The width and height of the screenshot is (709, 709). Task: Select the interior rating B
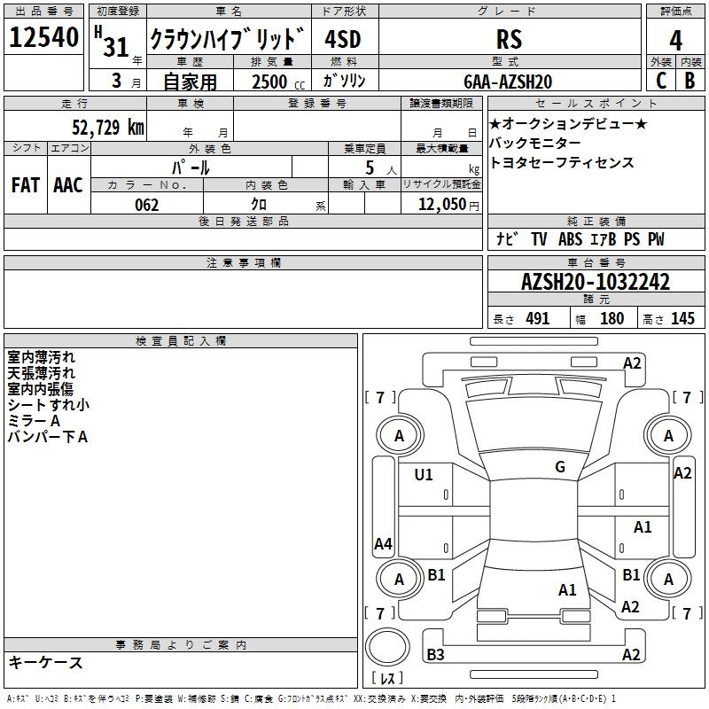[x=690, y=81]
